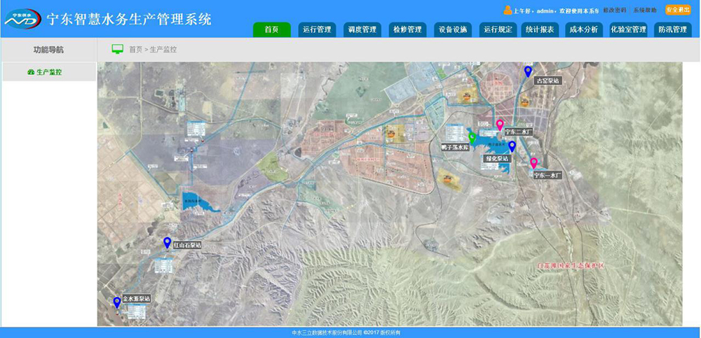
Task: Click the 修改密码 link
Action: pos(615,10)
